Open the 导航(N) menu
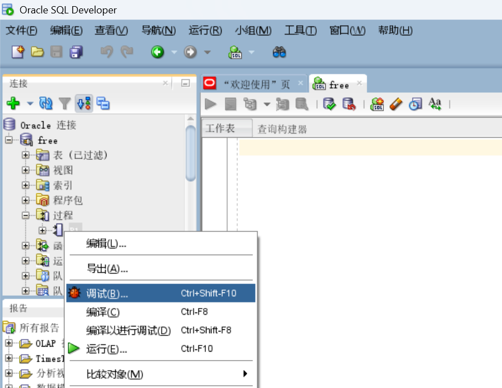Image resolution: width=502 pixels, height=388 pixels. pyautogui.click(x=158, y=30)
